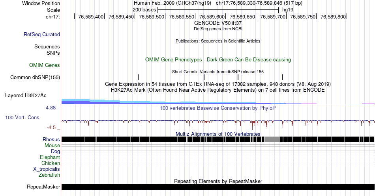Select the Dog alignment label
375x196 pixels.
(x=55, y=152)
